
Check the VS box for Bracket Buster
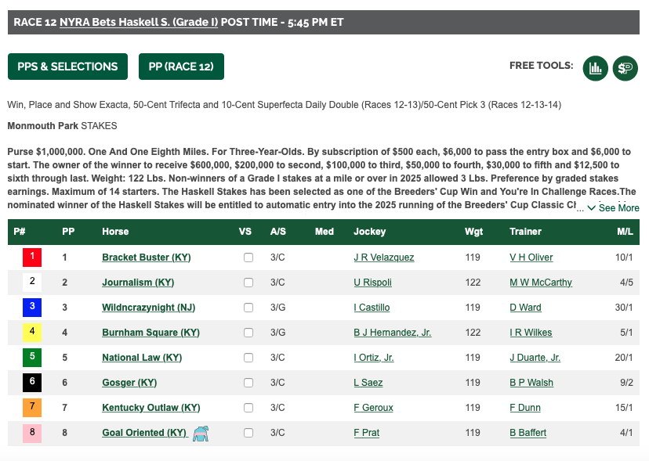click(x=248, y=258)
